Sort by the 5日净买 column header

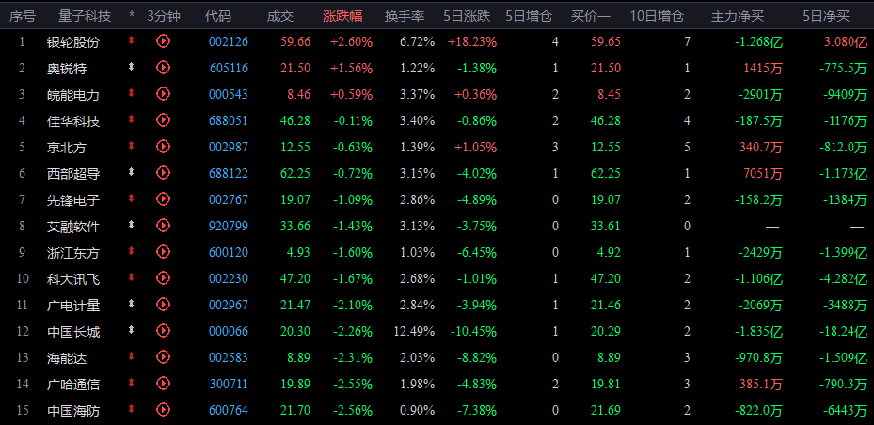point(826,16)
